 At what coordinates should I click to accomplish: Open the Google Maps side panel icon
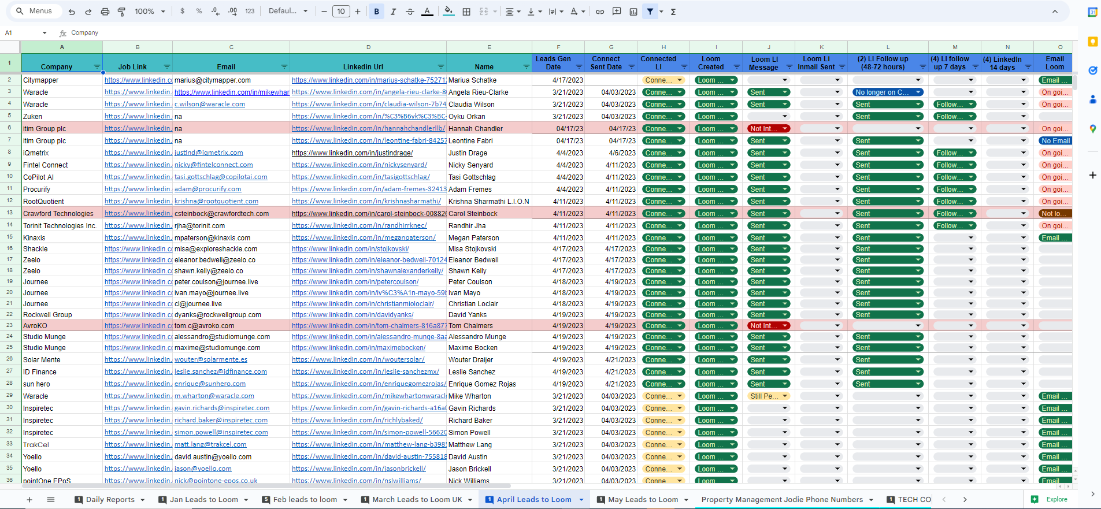pos(1093,129)
